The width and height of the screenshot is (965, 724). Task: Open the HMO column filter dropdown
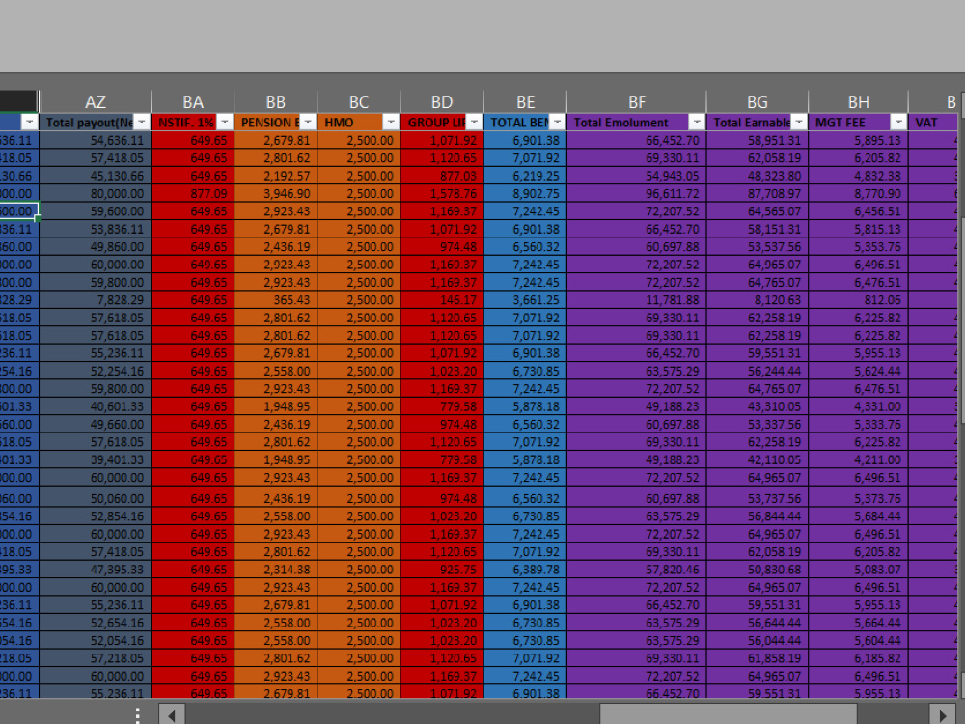pyautogui.click(x=391, y=122)
